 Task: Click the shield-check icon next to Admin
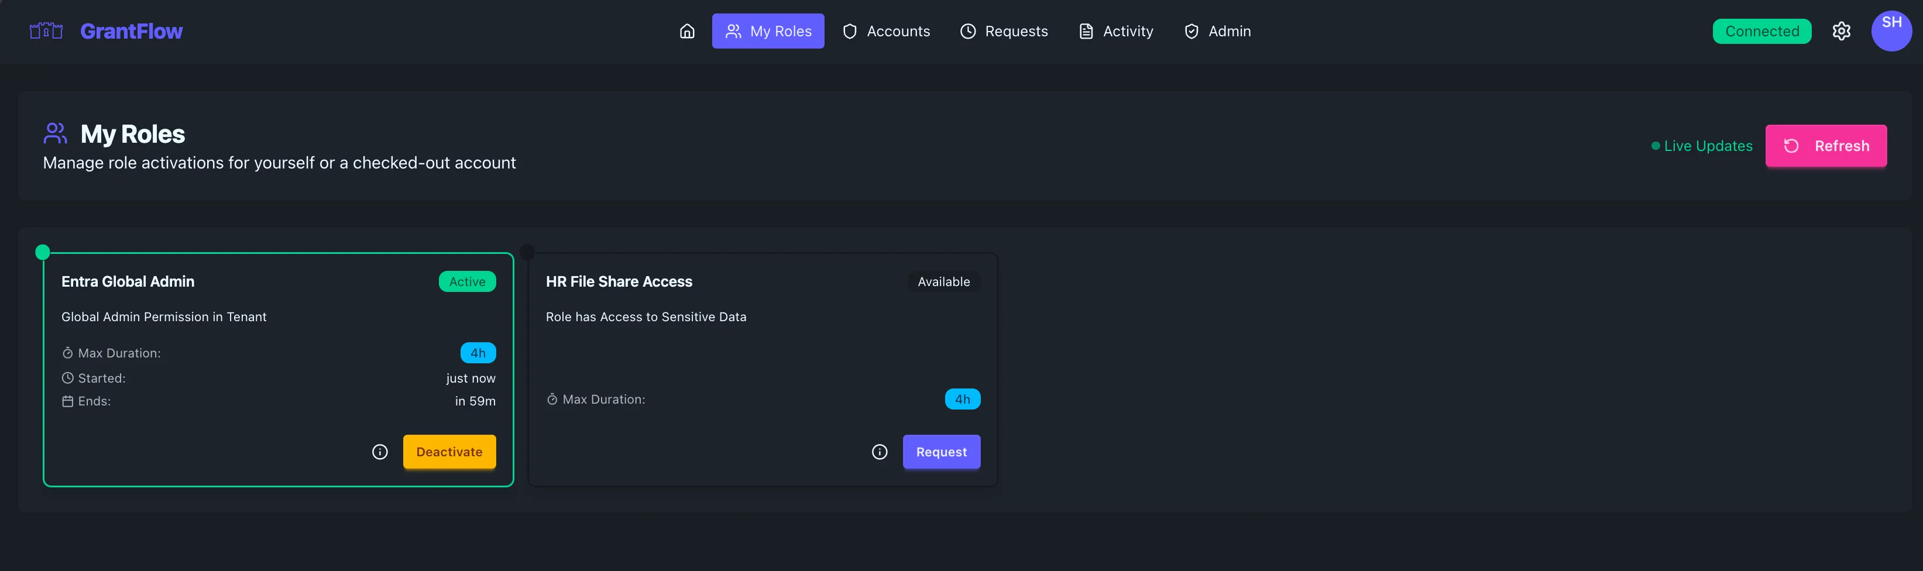(x=1191, y=30)
